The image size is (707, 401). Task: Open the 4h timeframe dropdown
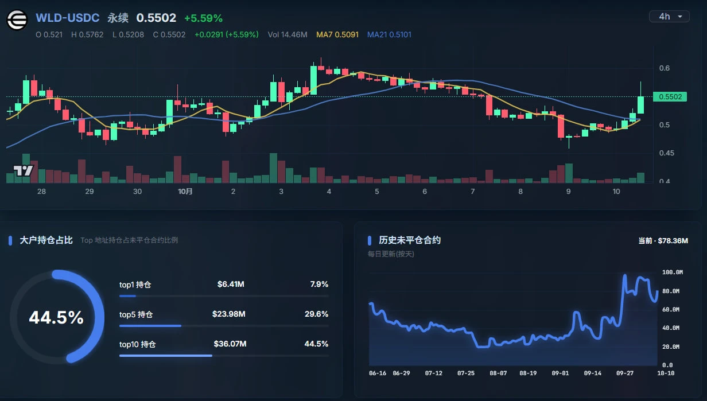pyautogui.click(x=669, y=17)
